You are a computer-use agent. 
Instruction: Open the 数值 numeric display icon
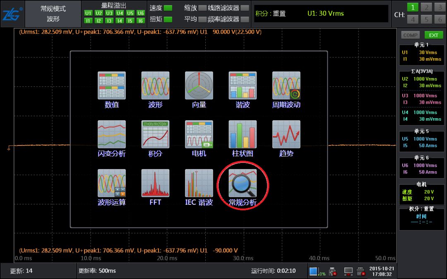tap(111, 86)
